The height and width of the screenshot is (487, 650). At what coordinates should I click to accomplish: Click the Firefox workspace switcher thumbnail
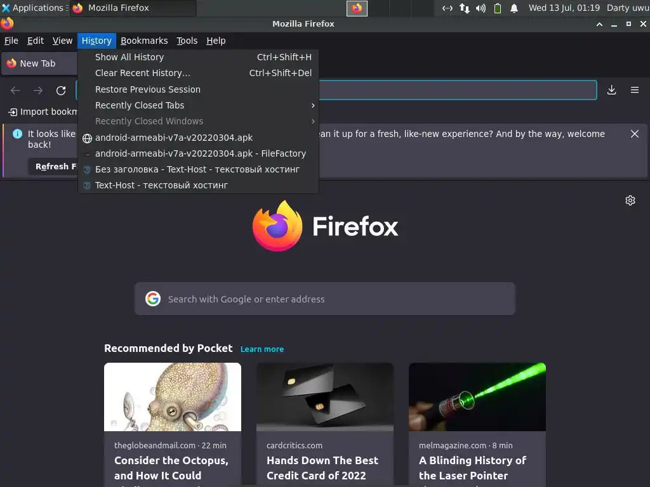[x=357, y=8]
